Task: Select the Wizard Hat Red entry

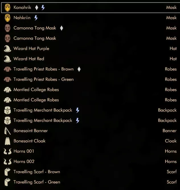Action: tap(90, 59)
